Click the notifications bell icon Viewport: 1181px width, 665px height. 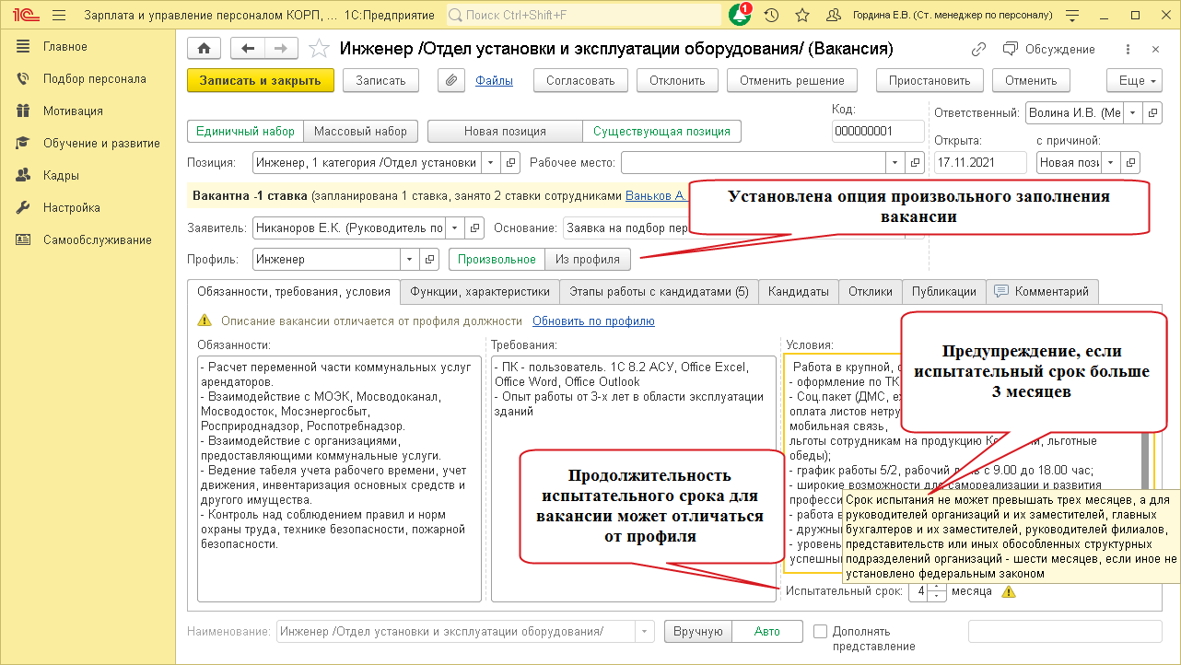coord(740,16)
